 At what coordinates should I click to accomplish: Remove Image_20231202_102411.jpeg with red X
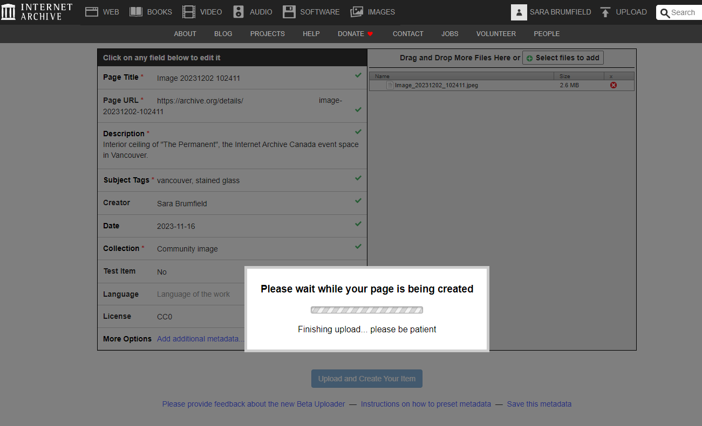point(613,85)
